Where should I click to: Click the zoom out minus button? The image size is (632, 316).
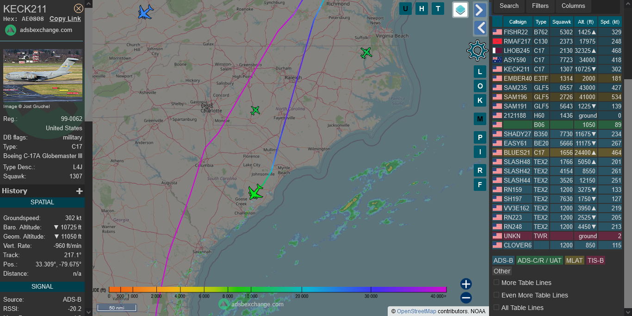tap(466, 298)
